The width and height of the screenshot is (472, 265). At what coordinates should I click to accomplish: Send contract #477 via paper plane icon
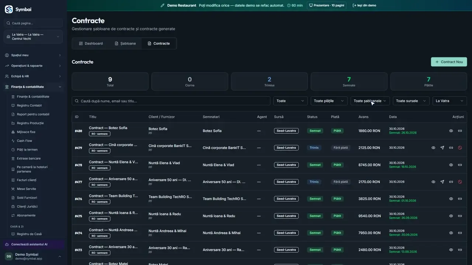442,182
